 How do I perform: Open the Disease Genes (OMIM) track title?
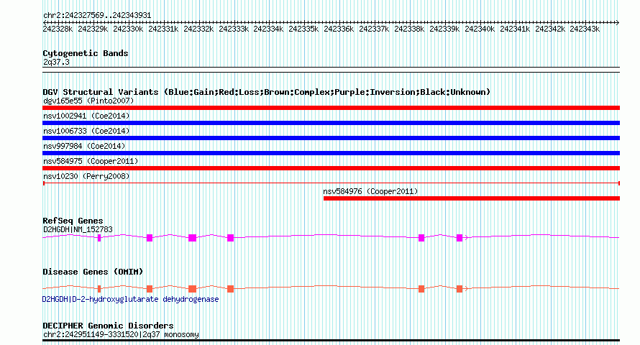93,272
